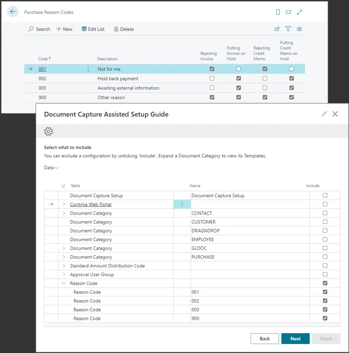
Task: Open the Search action in toolbar
Action: pos(39,29)
